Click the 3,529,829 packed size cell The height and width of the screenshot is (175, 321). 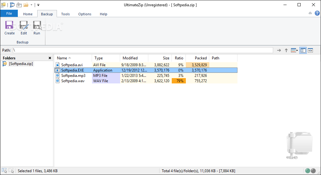pyautogui.click(x=197, y=65)
